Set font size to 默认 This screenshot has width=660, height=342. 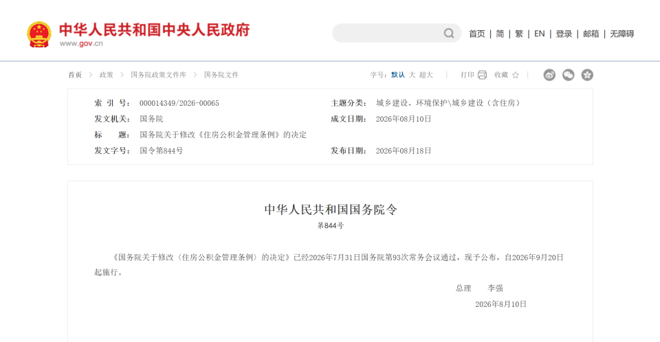pos(398,75)
